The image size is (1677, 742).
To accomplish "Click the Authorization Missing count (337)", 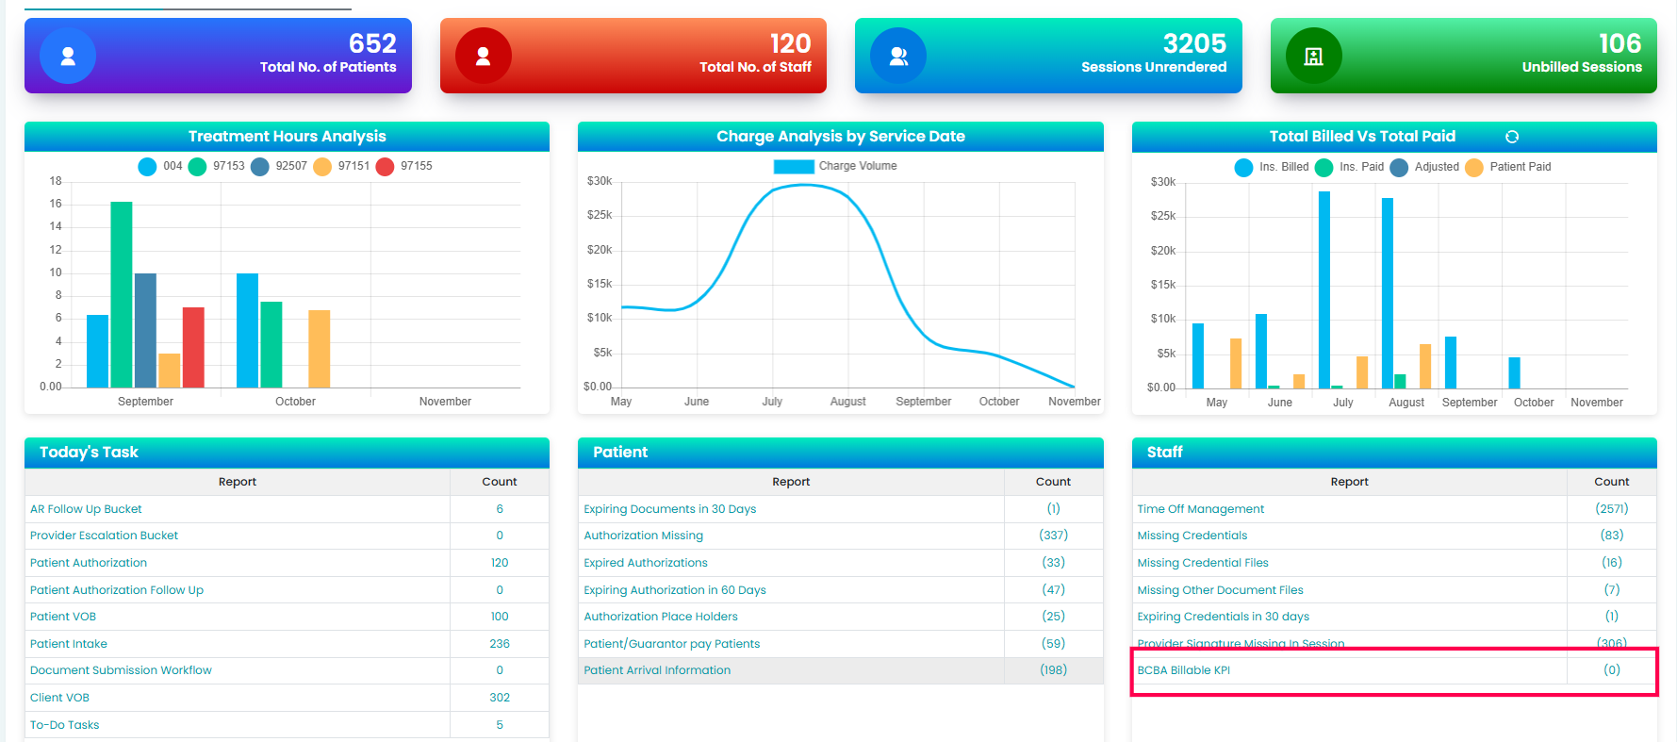I will (x=1053, y=536).
